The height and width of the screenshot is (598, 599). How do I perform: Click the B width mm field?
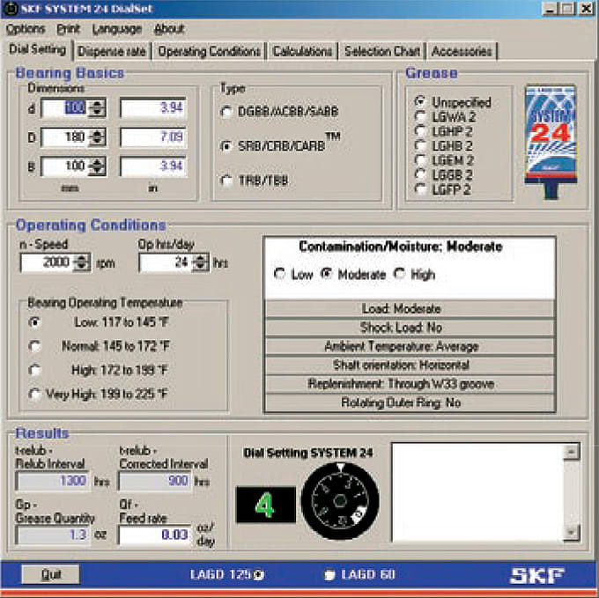[64, 166]
